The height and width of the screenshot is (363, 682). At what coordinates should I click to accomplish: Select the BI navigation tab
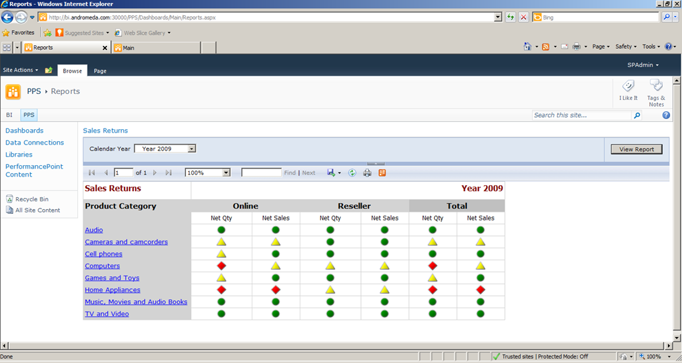(x=9, y=115)
